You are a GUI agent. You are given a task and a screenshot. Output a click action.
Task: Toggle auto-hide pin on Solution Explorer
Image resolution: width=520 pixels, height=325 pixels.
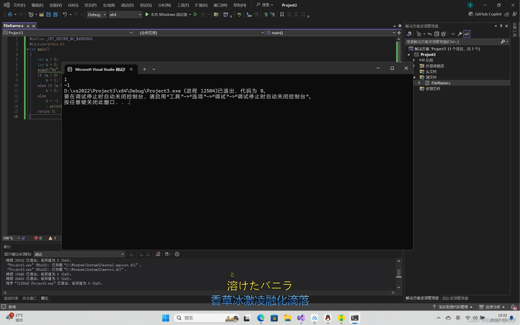click(501, 26)
